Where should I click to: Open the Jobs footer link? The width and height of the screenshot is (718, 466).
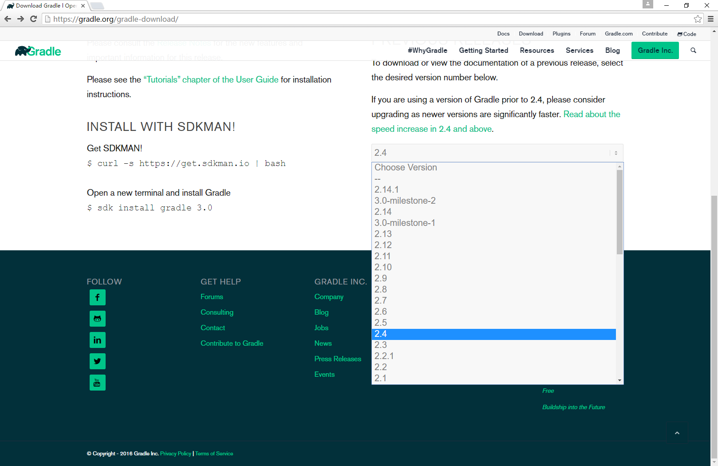321,328
